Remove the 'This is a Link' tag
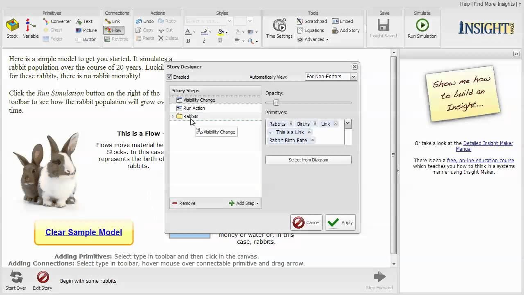This screenshot has height=295, width=524. pos(309,132)
